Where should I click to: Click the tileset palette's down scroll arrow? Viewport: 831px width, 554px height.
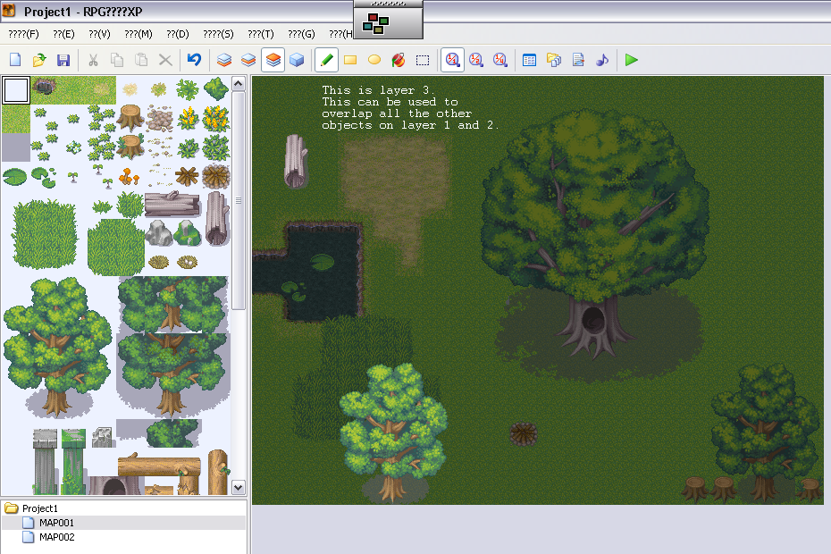coord(239,487)
